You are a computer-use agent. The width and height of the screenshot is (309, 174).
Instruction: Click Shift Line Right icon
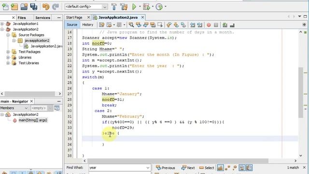(199, 25)
